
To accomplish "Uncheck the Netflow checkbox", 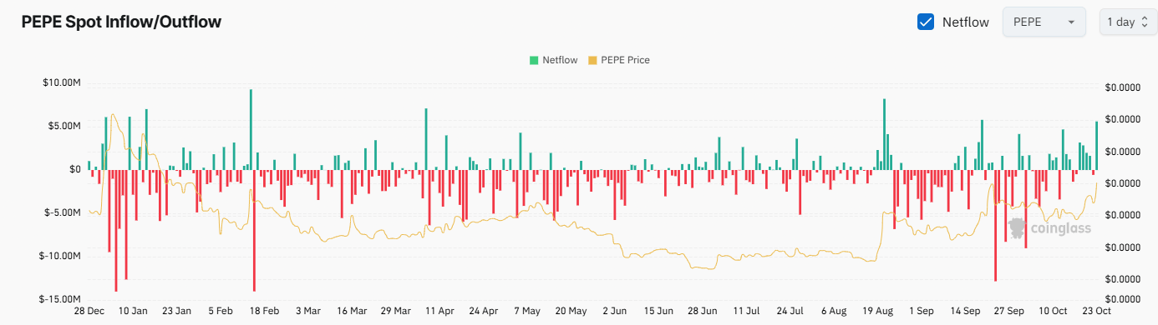I will coord(926,22).
